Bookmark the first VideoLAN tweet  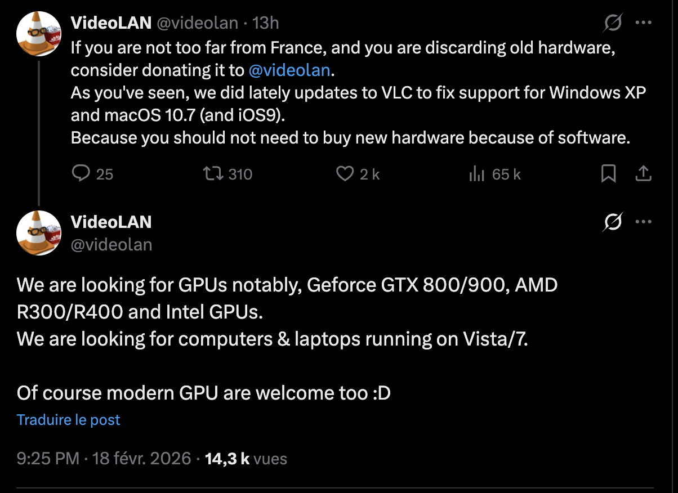(608, 174)
